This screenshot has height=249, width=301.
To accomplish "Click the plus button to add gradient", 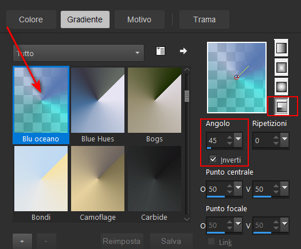I will [22, 241].
